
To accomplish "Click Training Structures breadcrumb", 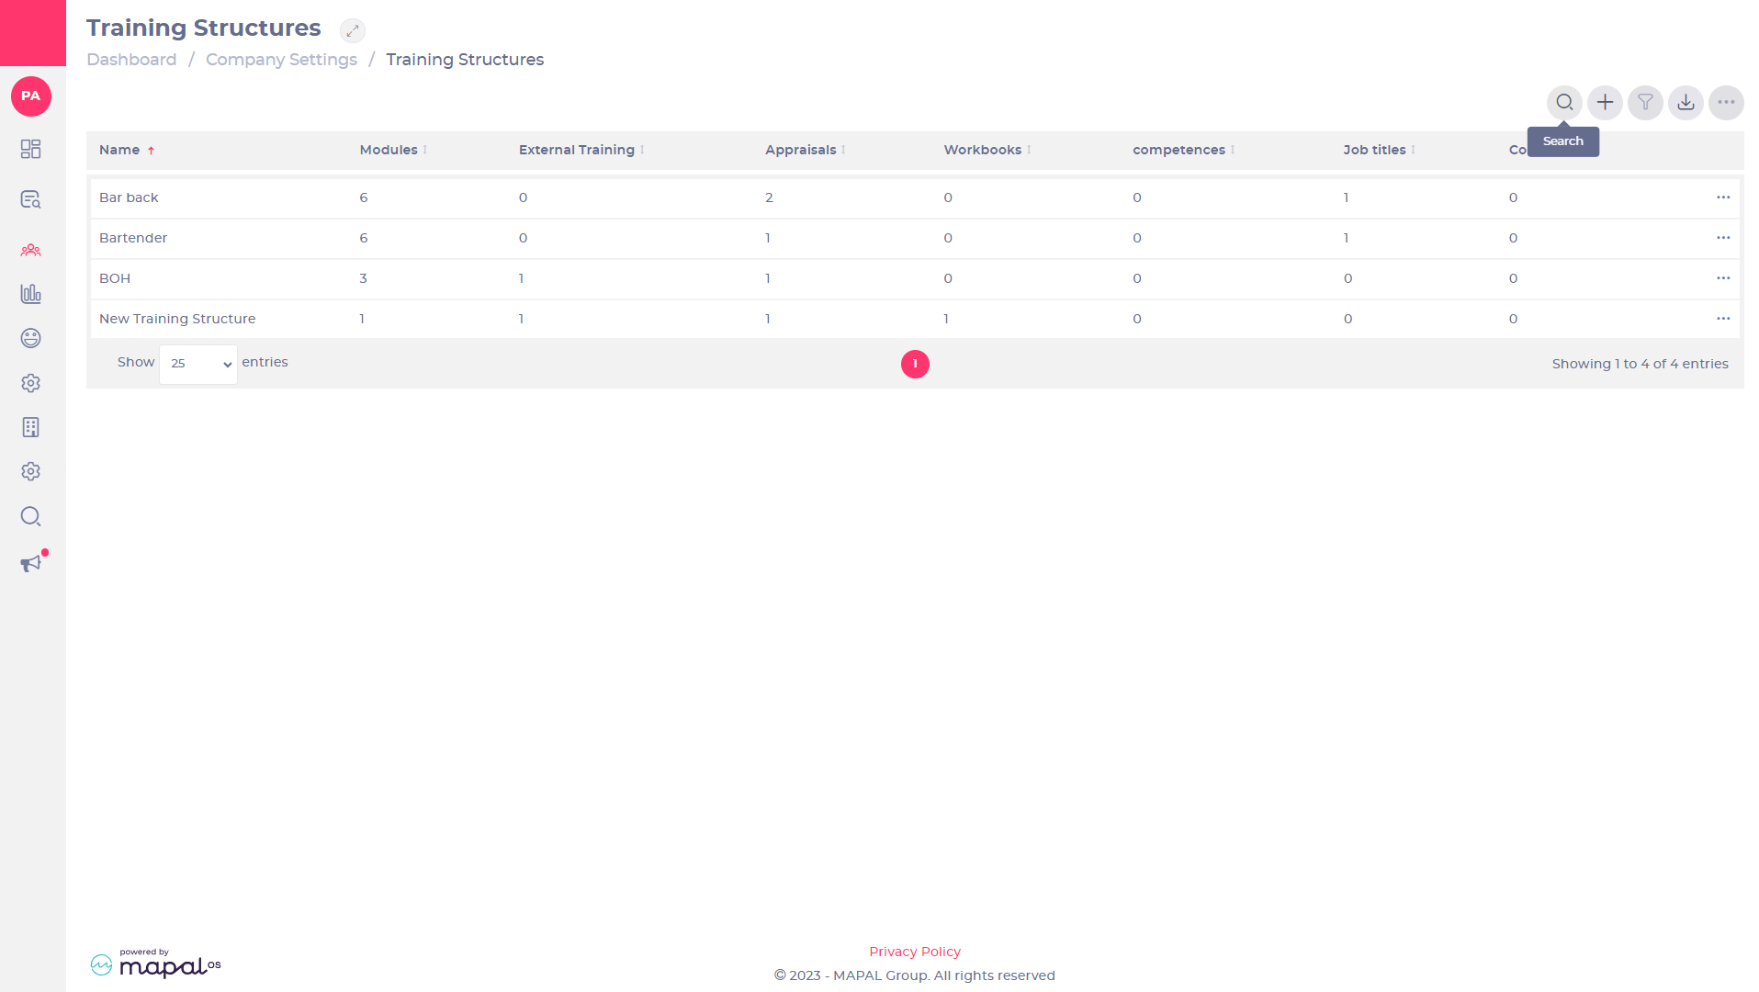I will 465,60.
